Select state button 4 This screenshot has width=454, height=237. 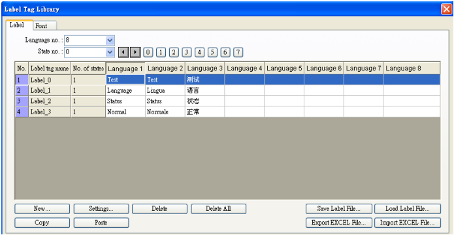[199, 52]
